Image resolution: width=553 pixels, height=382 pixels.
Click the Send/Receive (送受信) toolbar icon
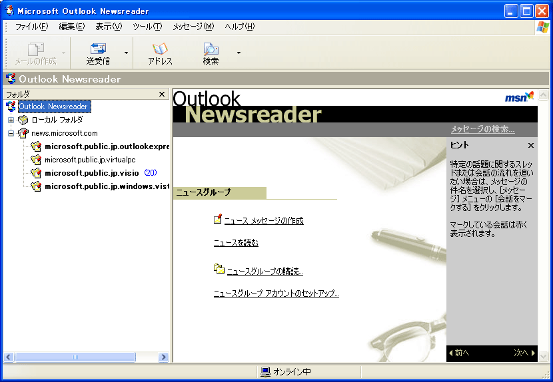pos(98,53)
